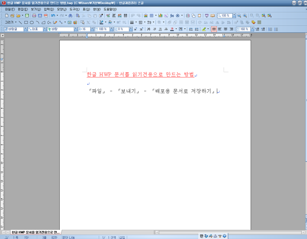Screen dimensions: 307x239
Task: Open the 100 % zoom level dropdown
Action: point(234,16)
